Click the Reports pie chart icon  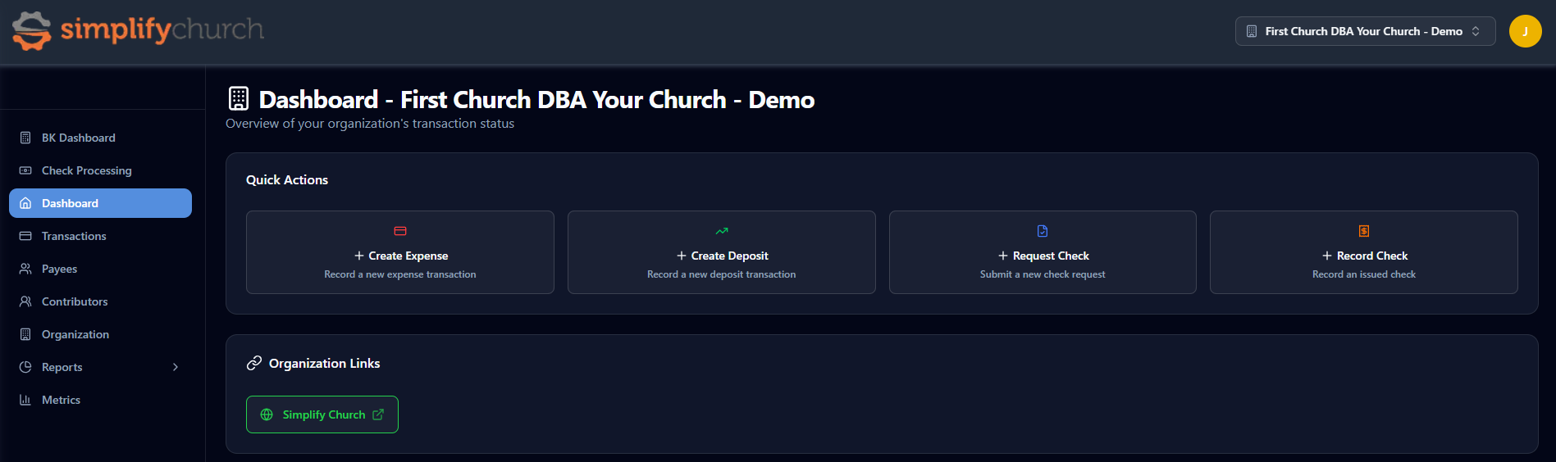(x=25, y=367)
